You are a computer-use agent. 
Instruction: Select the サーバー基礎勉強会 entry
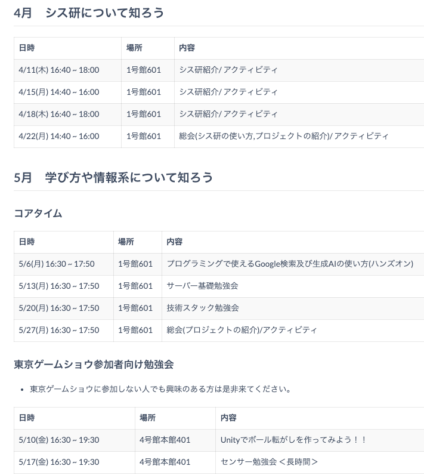[203, 286]
